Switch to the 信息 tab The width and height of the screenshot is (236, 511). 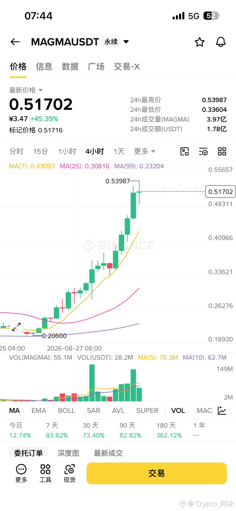[44, 66]
